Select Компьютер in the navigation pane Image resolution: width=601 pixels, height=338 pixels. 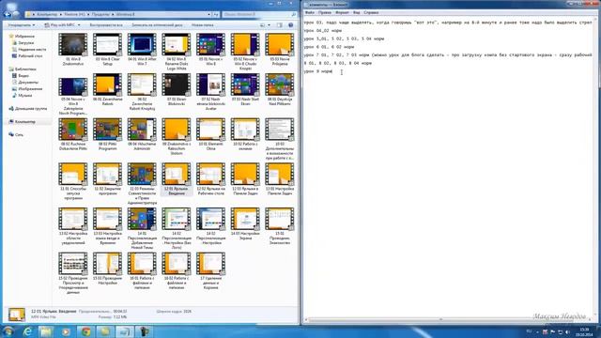25,121
